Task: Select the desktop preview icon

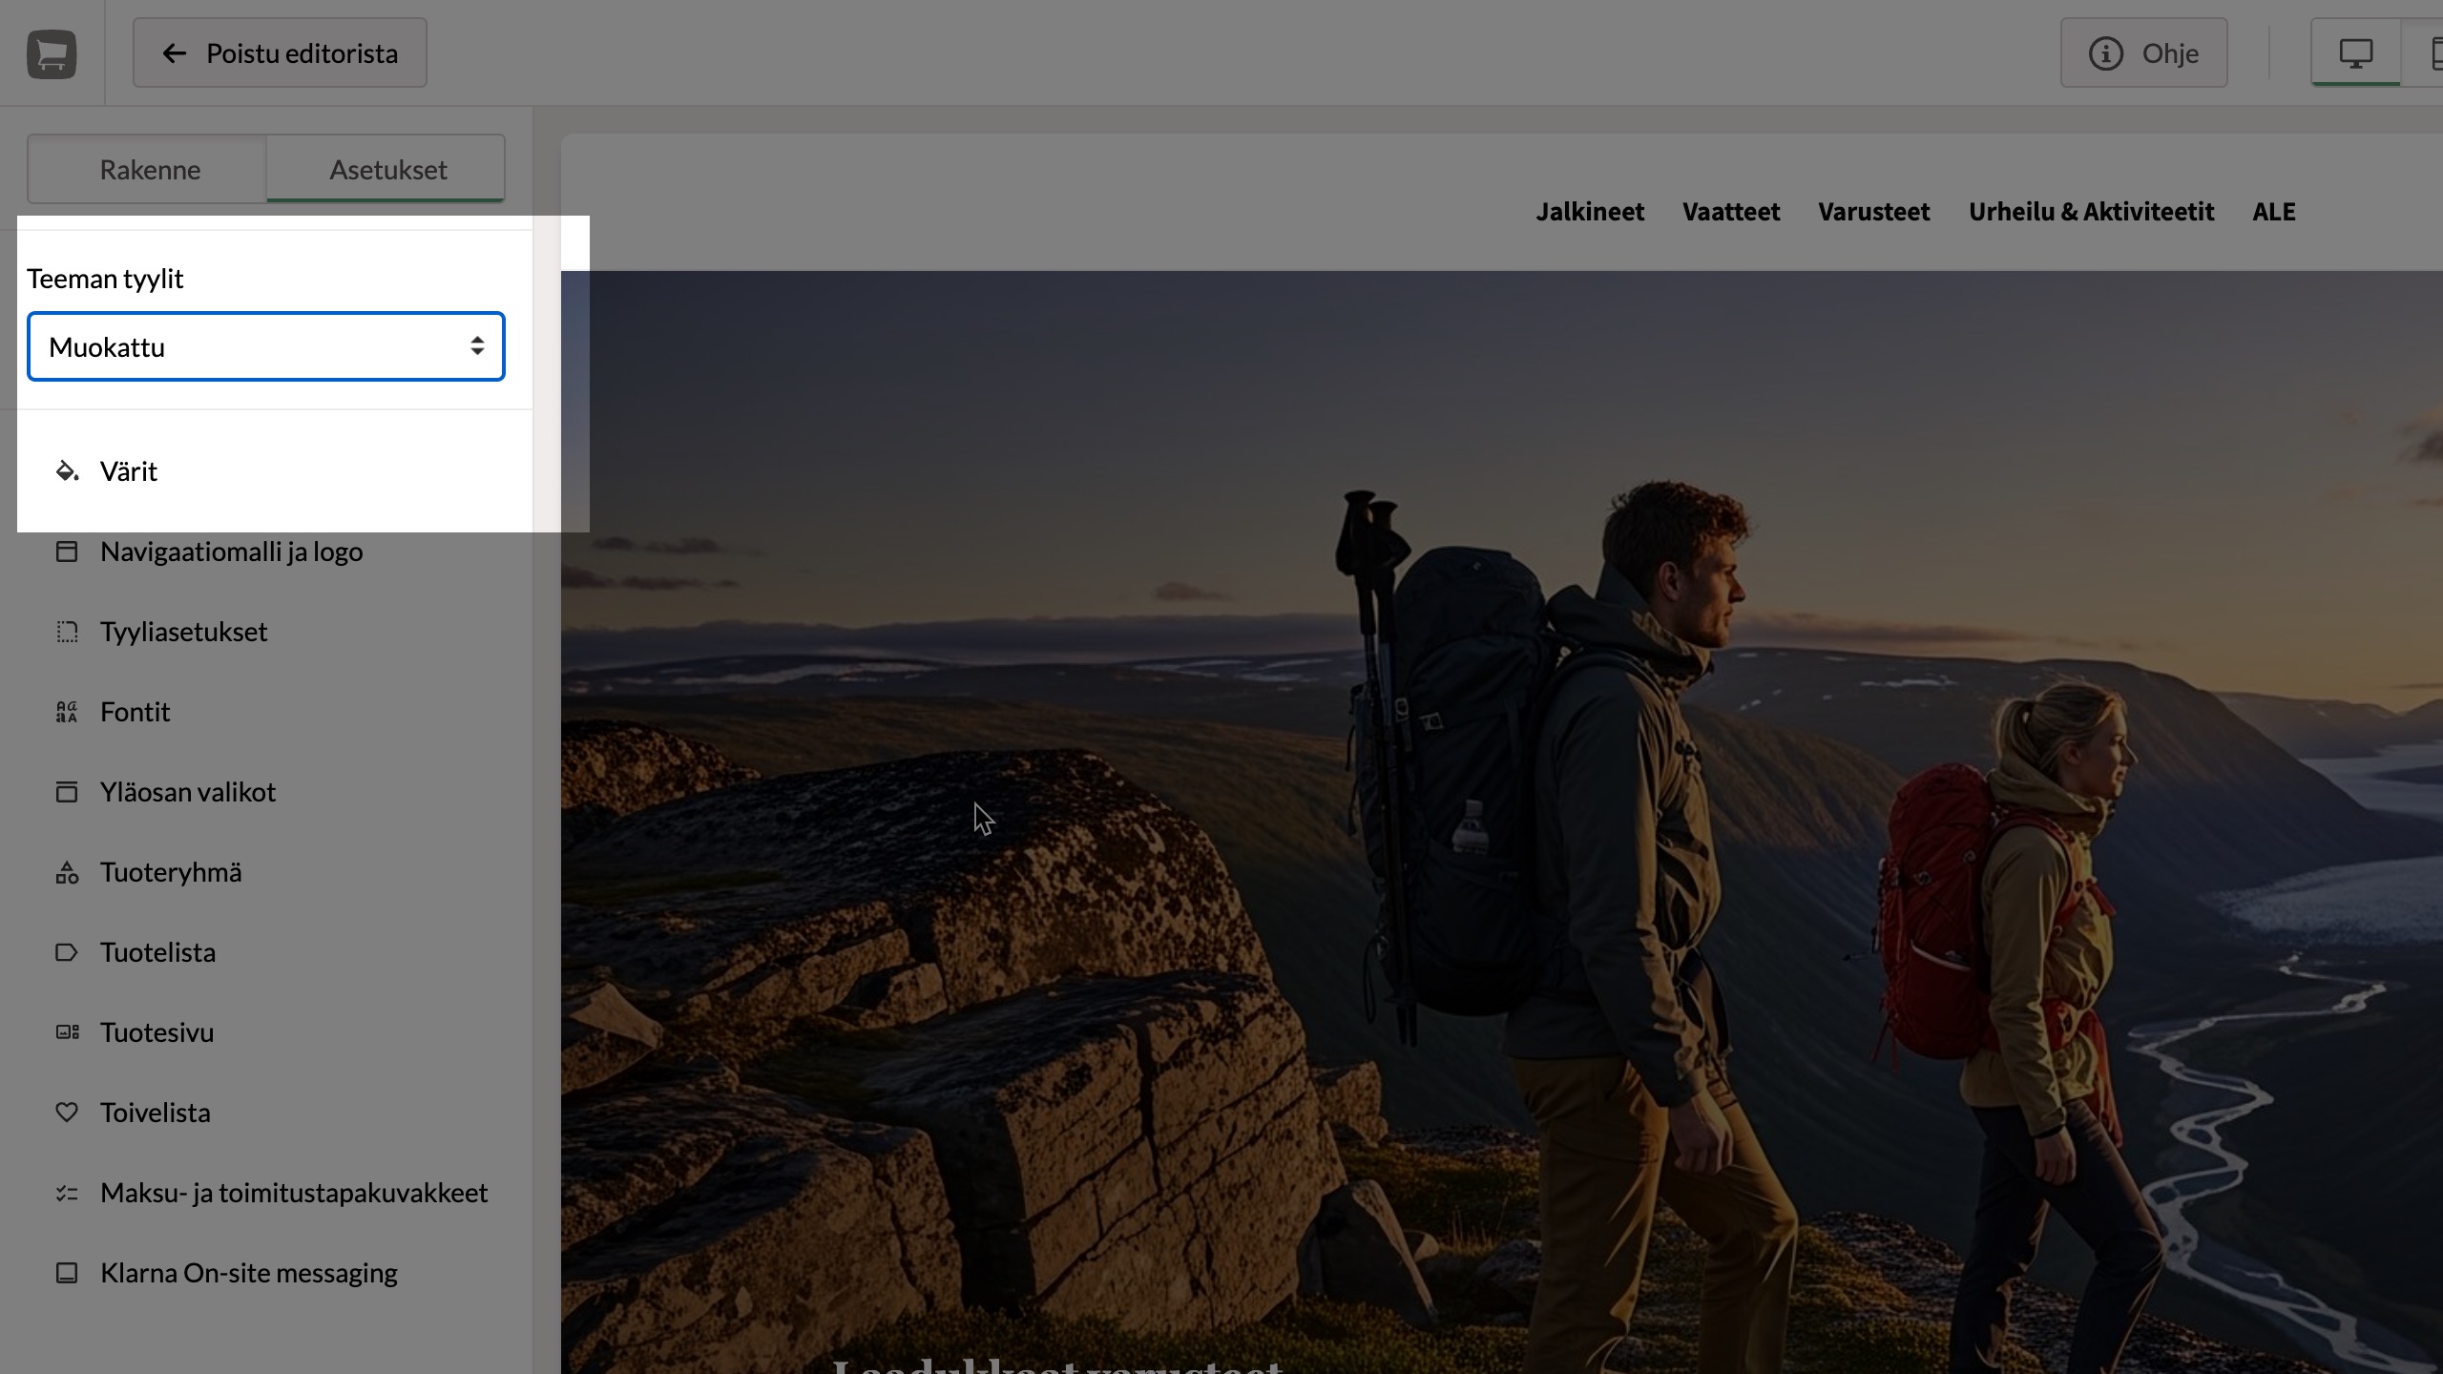Action: (2355, 53)
